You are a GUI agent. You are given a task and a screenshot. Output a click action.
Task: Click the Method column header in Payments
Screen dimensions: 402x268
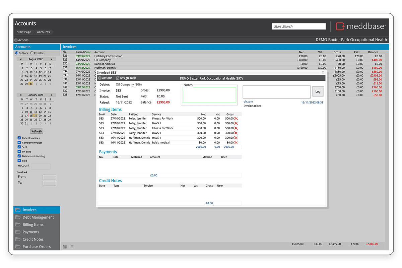coord(207,157)
